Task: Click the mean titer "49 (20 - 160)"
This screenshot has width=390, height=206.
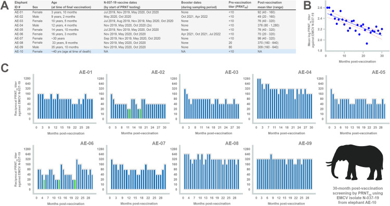Action: (x=266, y=17)
